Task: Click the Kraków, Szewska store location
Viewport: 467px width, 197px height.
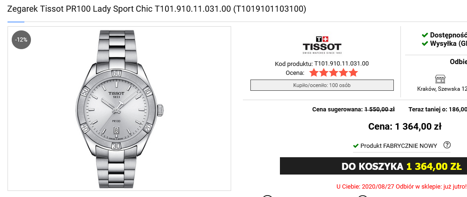Action: click(442, 89)
